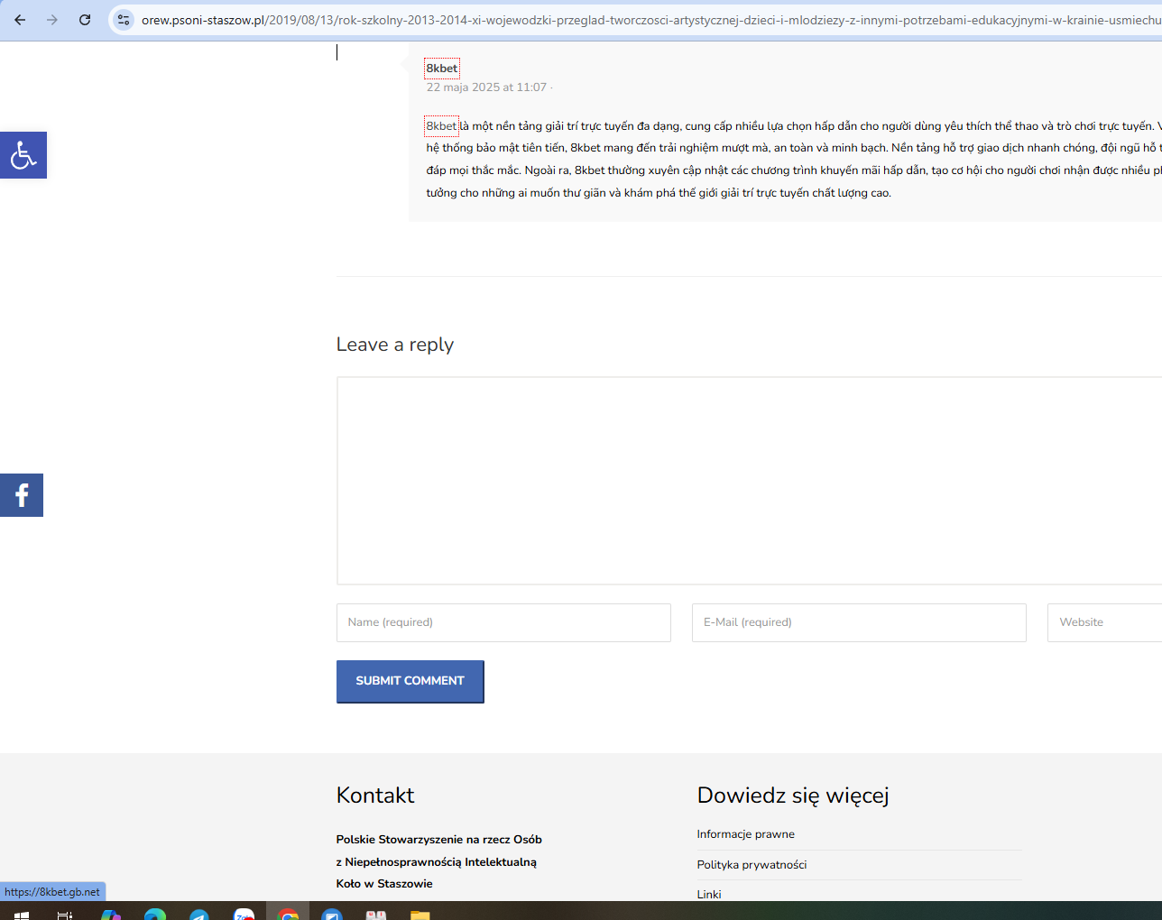Focus the E-Mail (required) field
Screen dimensions: 1162x920
pos(859,622)
